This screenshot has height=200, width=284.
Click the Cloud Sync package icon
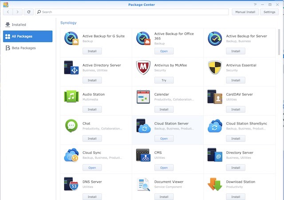(x=71, y=155)
